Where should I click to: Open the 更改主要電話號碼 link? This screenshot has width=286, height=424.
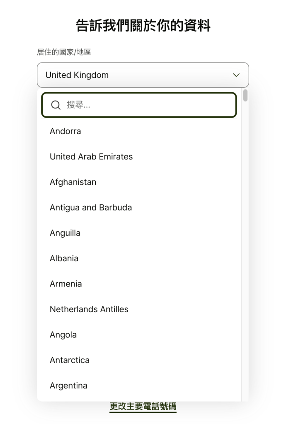tap(143, 407)
